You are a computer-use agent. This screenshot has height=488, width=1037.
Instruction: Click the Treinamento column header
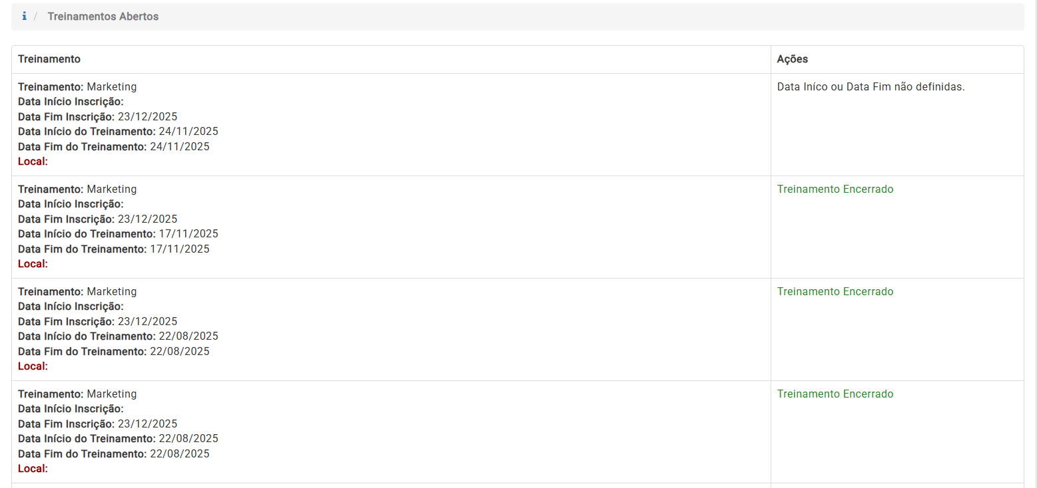click(x=49, y=59)
